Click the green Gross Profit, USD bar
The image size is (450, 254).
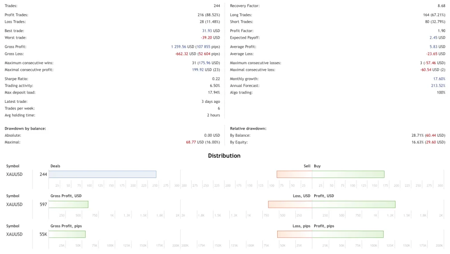pyautogui.click(x=69, y=204)
